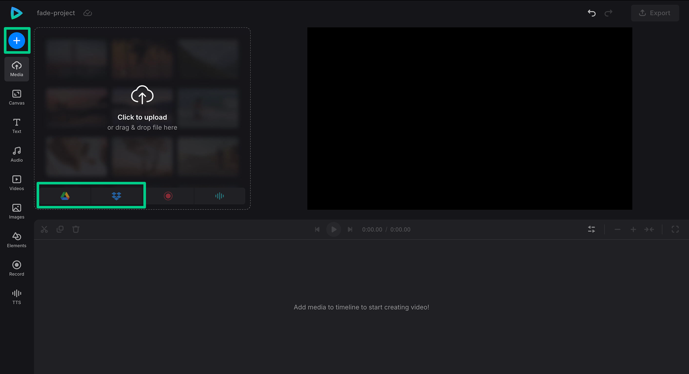Open the Record sidebar panel
Image resolution: width=689 pixels, height=374 pixels.
17,269
